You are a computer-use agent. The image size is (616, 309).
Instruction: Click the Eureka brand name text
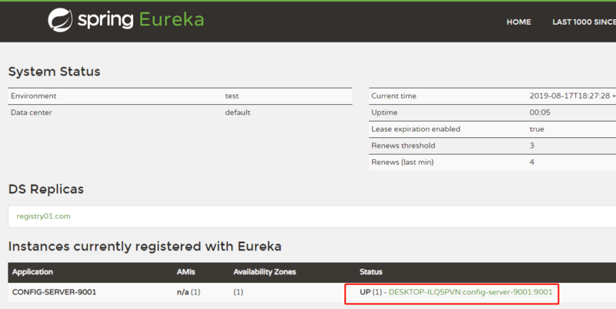point(171,20)
